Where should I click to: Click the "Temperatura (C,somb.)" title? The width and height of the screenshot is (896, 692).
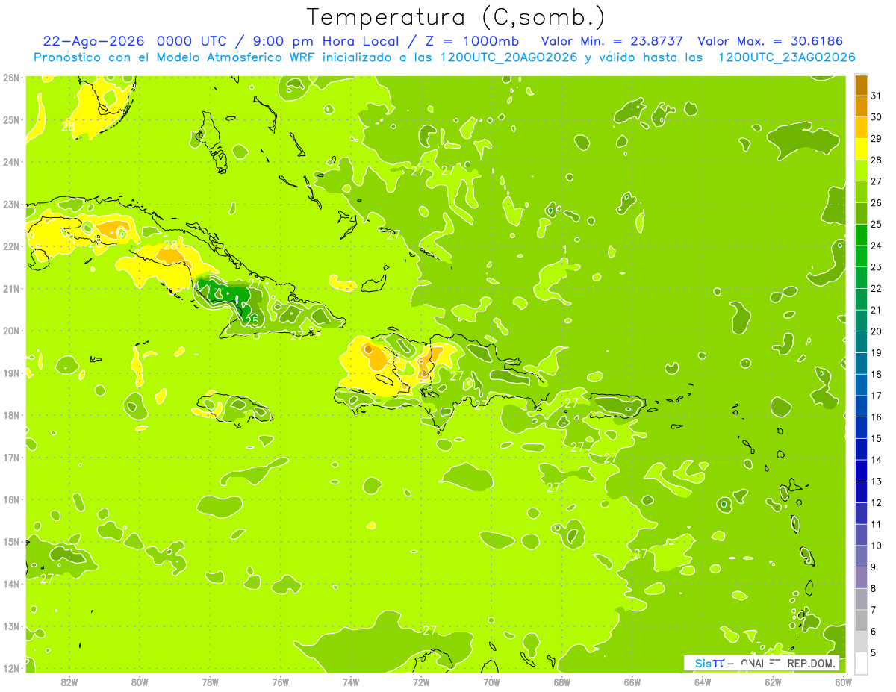tap(456, 17)
